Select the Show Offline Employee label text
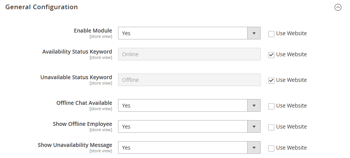Image resolution: width=350 pixels, height=158 pixels. tap(82, 124)
